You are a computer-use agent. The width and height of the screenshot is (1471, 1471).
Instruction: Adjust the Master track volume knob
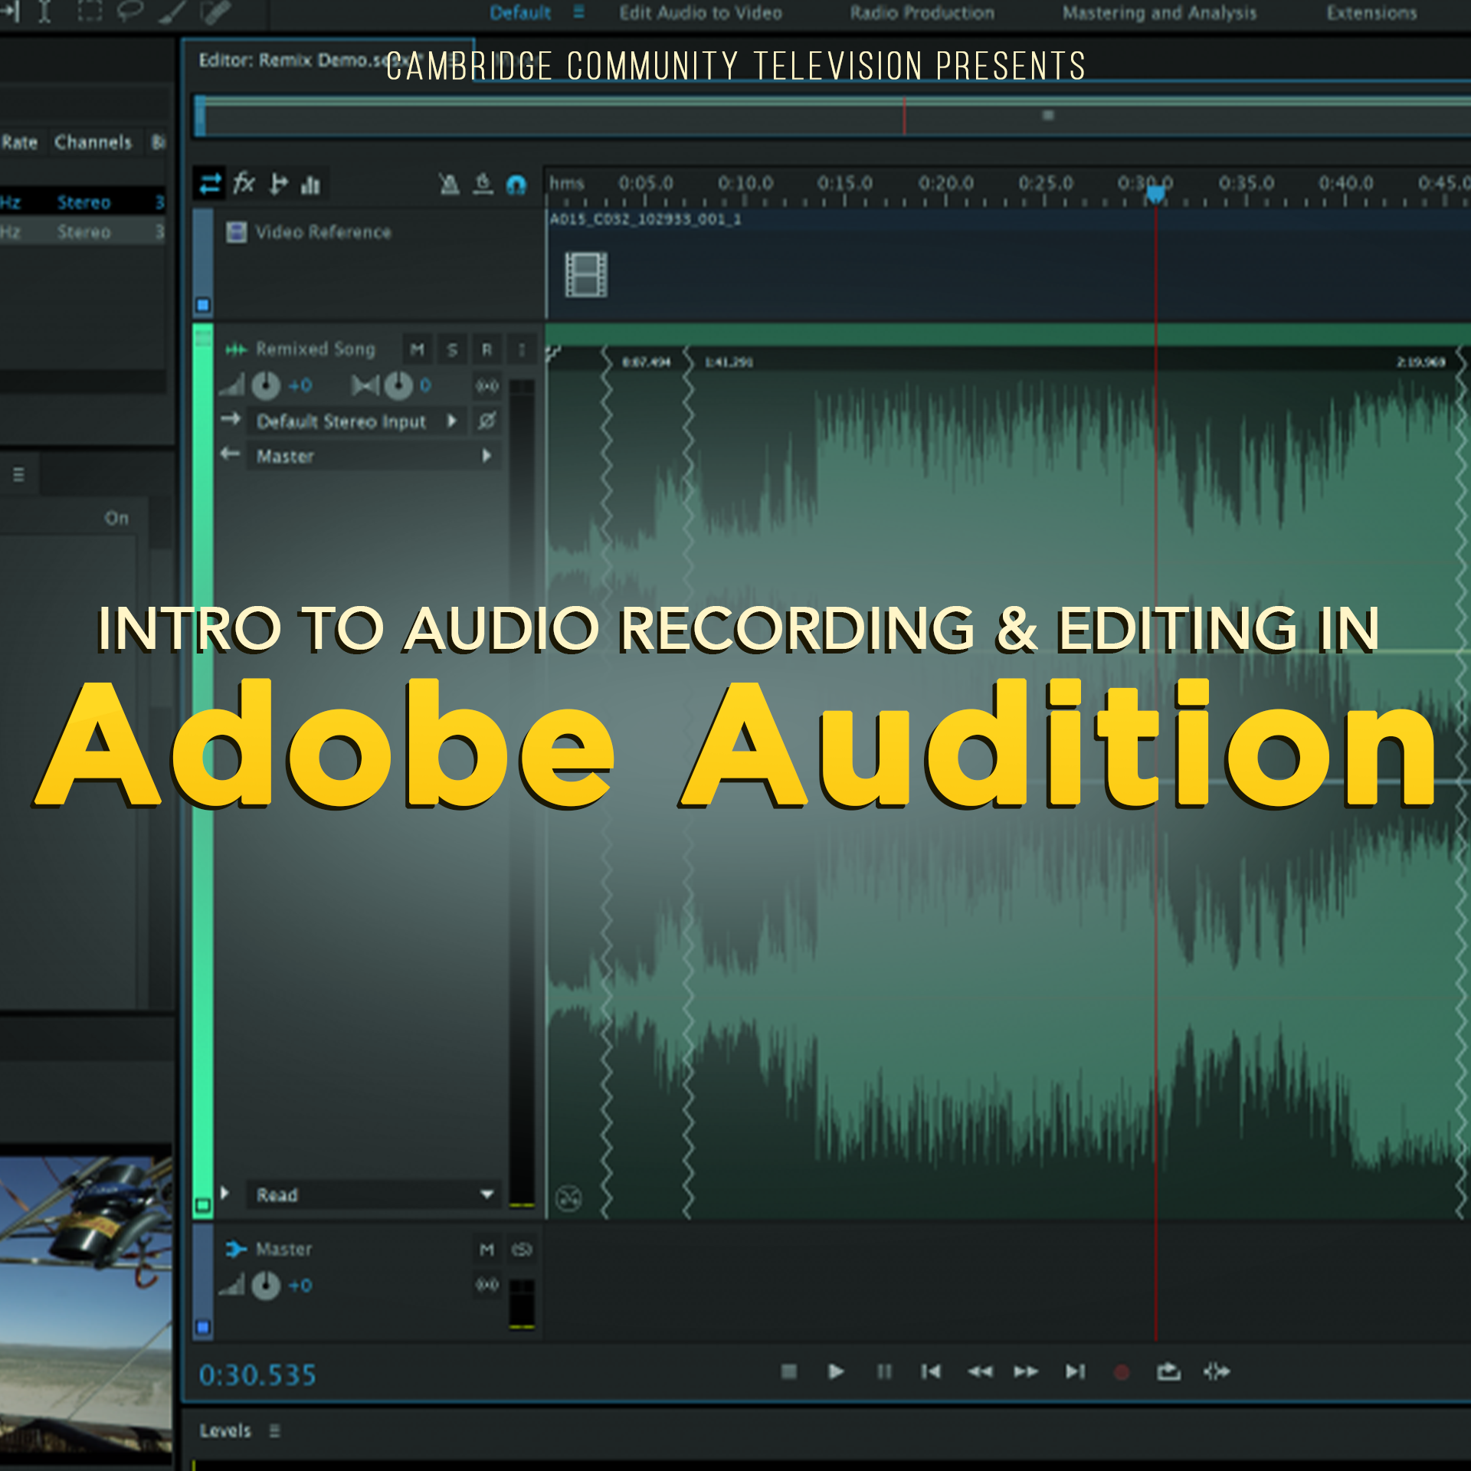pos(266,1285)
